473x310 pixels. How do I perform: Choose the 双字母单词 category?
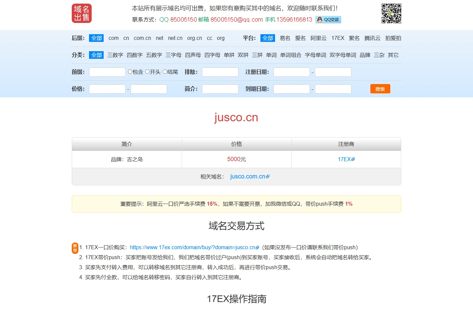pyautogui.click(x=343, y=55)
